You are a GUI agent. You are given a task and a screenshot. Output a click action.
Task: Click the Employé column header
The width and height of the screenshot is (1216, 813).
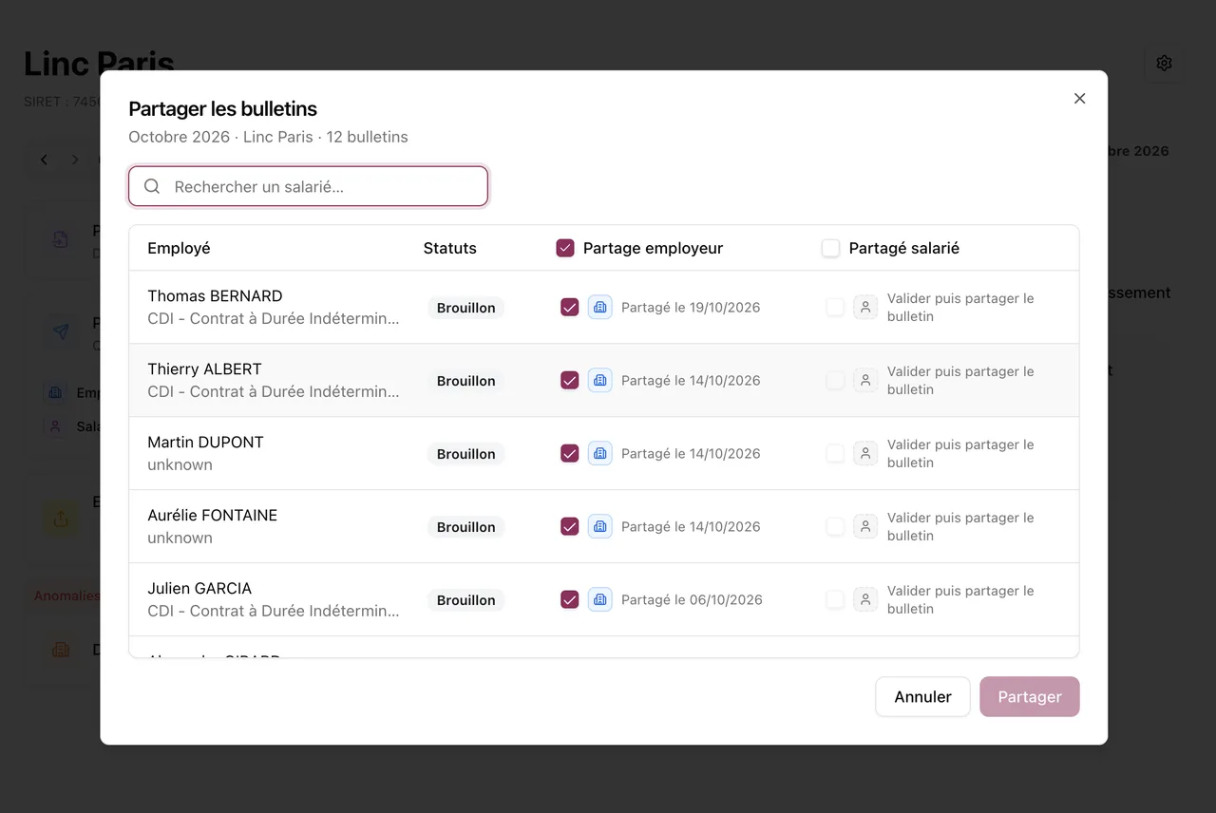tap(179, 248)
